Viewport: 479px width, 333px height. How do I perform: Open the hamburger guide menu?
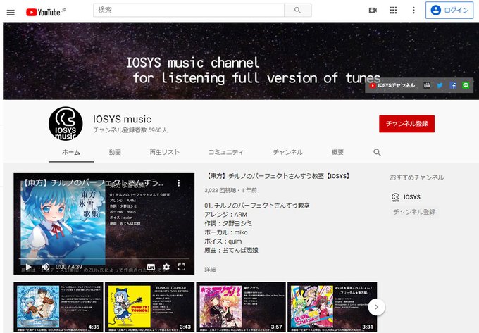coord(11,12)
